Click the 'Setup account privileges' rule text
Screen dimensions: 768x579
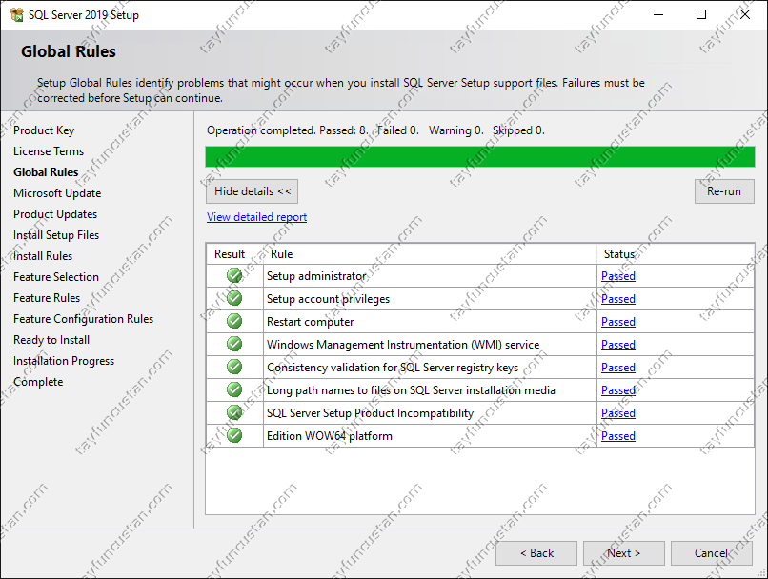(x=328, y=299)
